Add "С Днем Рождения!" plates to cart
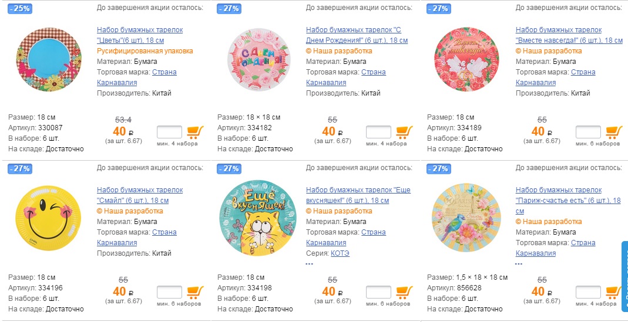628x322 pixels. (404, 131)
